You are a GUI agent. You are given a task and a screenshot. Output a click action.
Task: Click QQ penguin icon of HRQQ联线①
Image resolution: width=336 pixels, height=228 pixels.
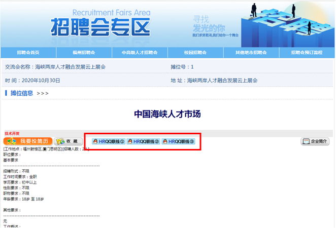pyautogui.click(x=95, y=141)
